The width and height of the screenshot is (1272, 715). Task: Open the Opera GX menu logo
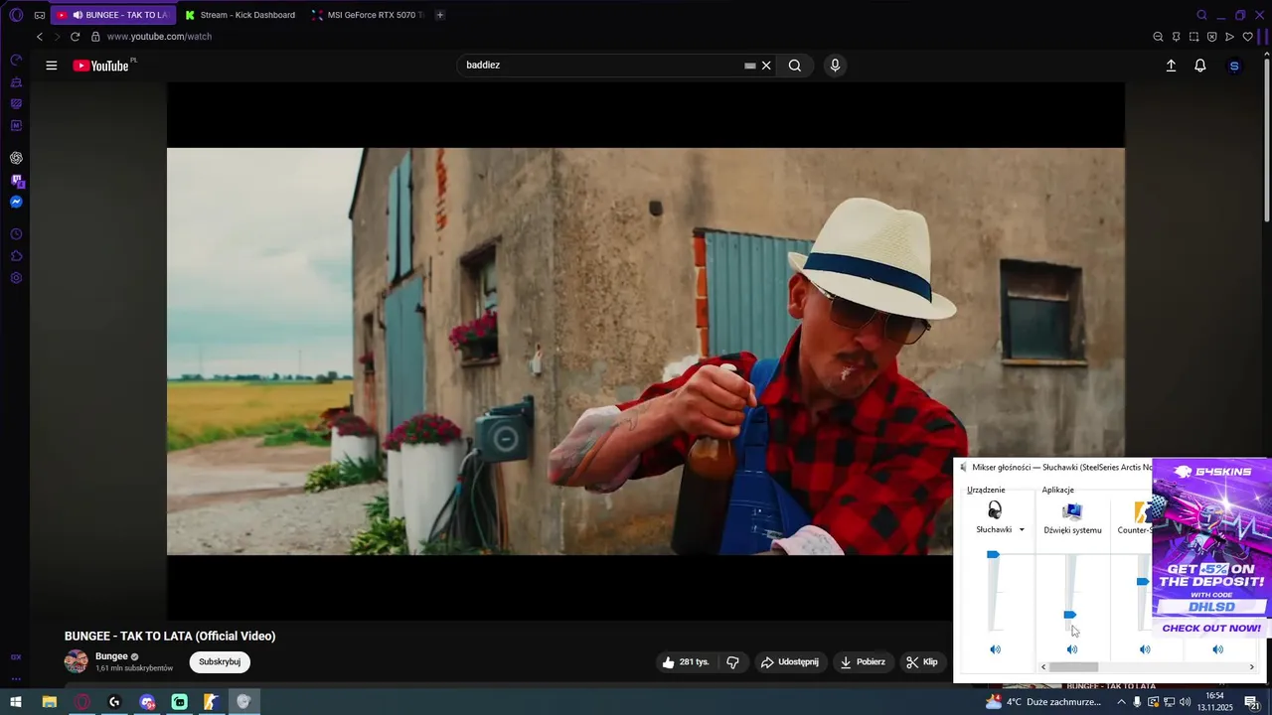tap(16, 15)
